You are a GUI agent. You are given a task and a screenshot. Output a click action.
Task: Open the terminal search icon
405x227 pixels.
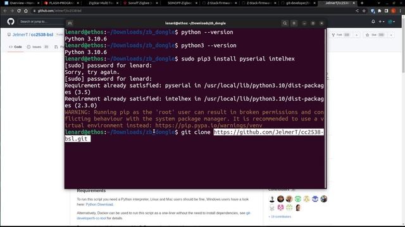(285, 23)
